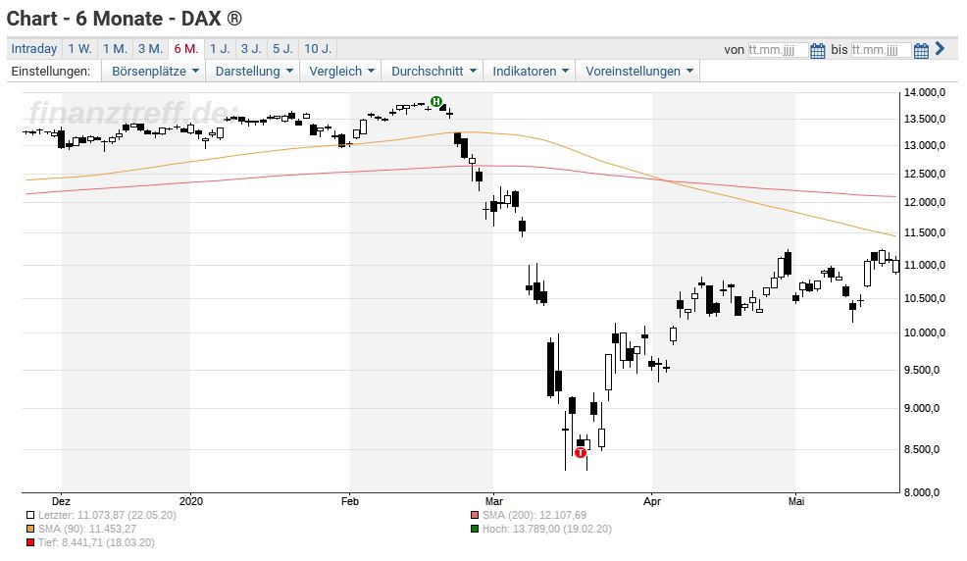Expand the Börsenplätze dropdown

point(154,71)
